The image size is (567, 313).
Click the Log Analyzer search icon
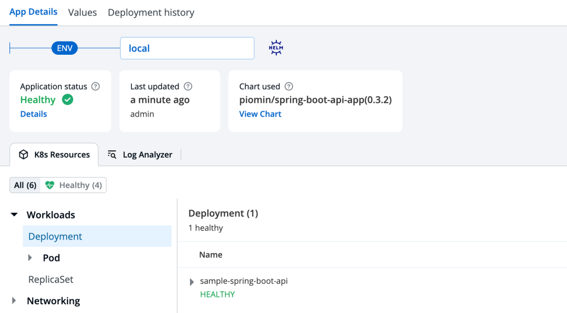tap(112, 155)
